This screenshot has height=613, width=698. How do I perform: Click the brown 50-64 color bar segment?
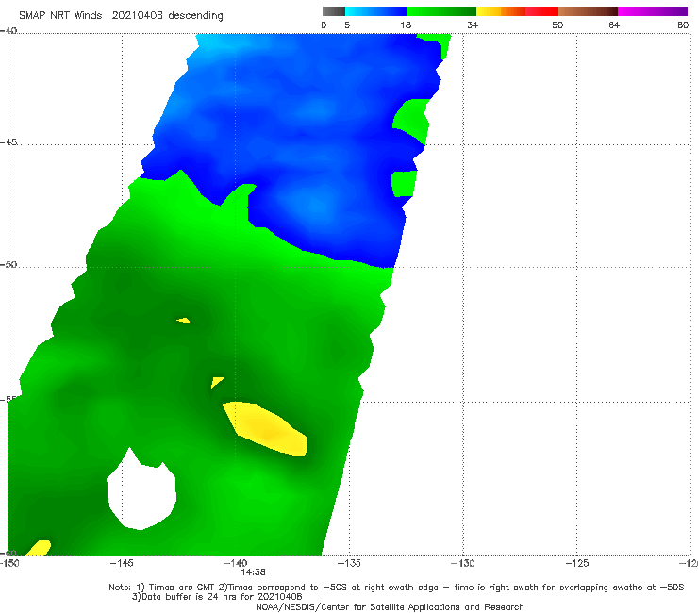click(588, 11)
